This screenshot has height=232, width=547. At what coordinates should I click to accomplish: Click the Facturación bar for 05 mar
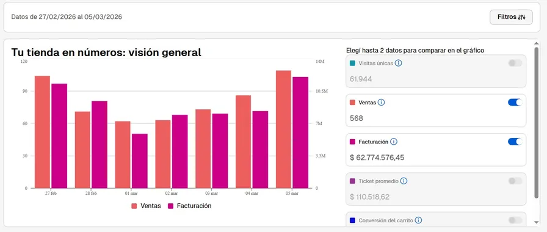300,132
